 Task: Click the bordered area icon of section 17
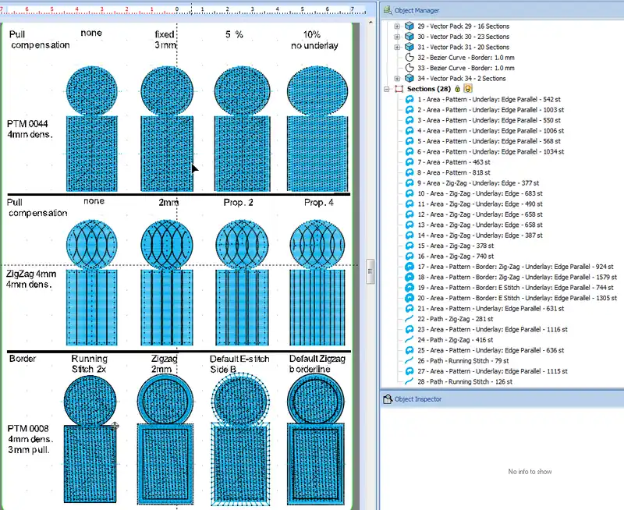pyautogui.click(x=409, y=267)
